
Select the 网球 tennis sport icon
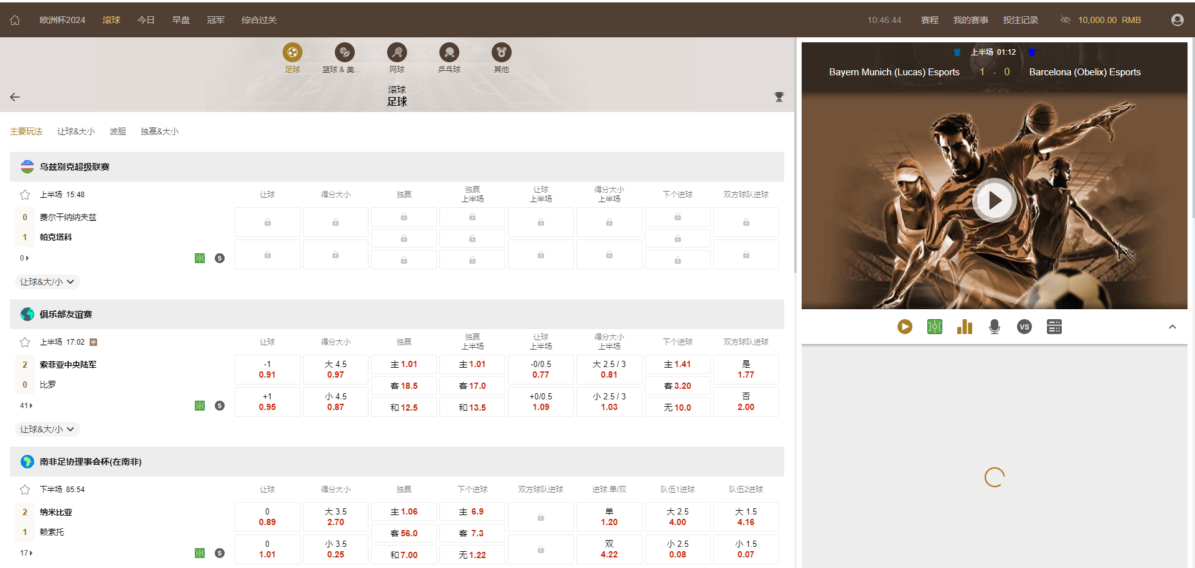[x=396, y=53]
